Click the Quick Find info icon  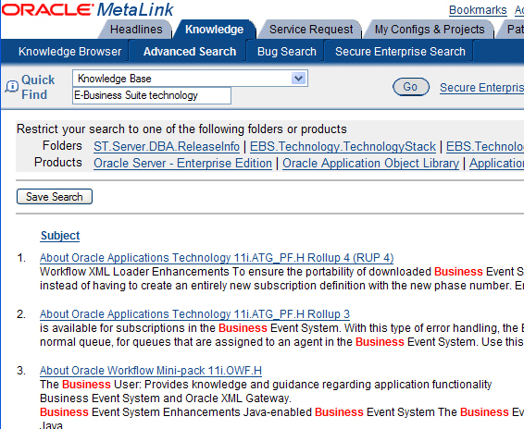pyautogui.click(x=12, y=87)
